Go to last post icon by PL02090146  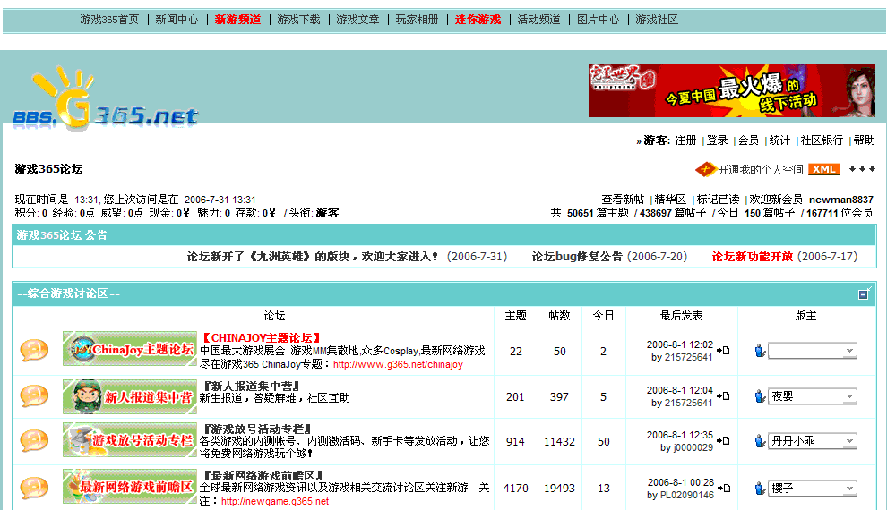(x=723, y=488)
